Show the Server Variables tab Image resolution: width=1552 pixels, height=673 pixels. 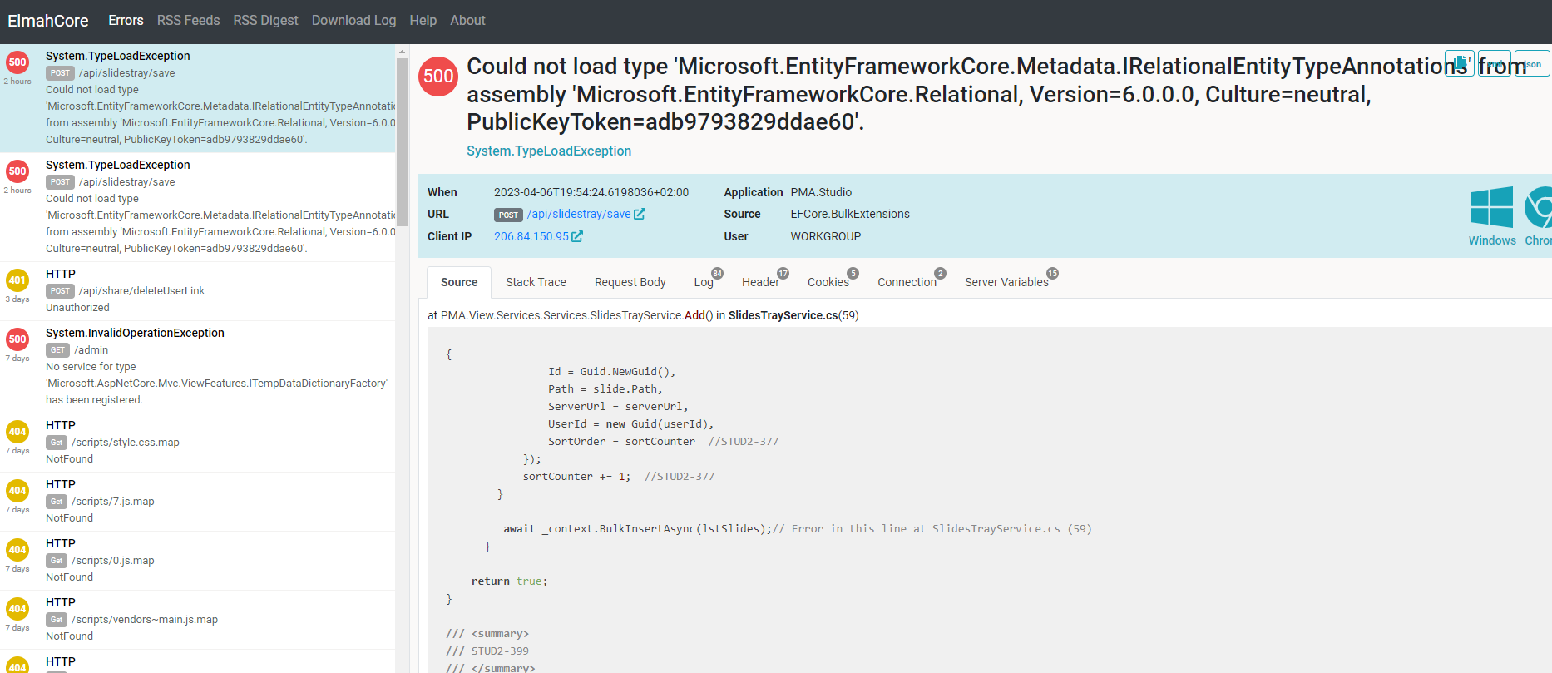(1006, 283)
